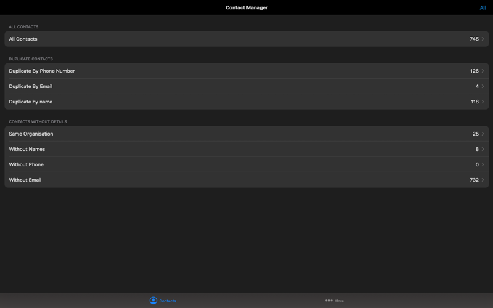Open Duplicate by name list
The height and width of the screenshot is (308, 493).
click(246, 102)
